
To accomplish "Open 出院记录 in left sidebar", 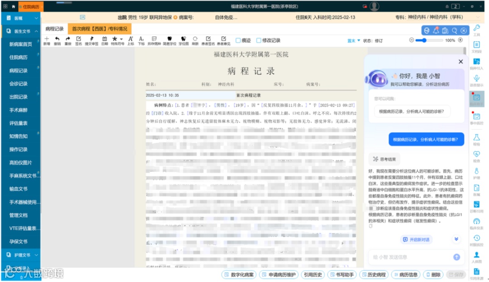I will [x=19, y=97].
